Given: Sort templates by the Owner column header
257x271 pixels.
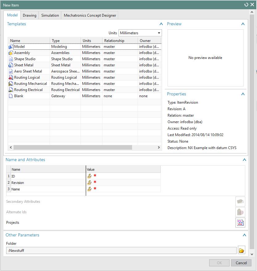Looking at the screenshot, I should 149,41.
